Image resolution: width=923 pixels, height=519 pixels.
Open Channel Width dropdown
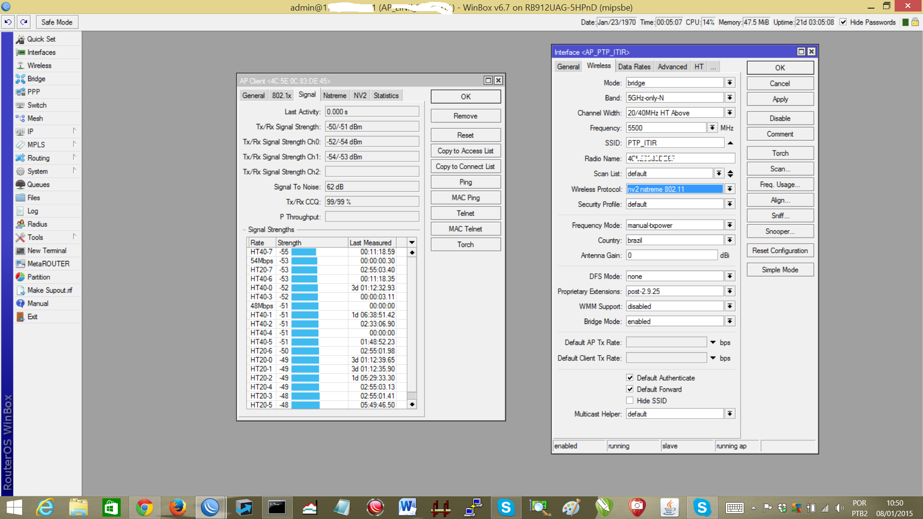pyautogui.click(x=730, y=112)
